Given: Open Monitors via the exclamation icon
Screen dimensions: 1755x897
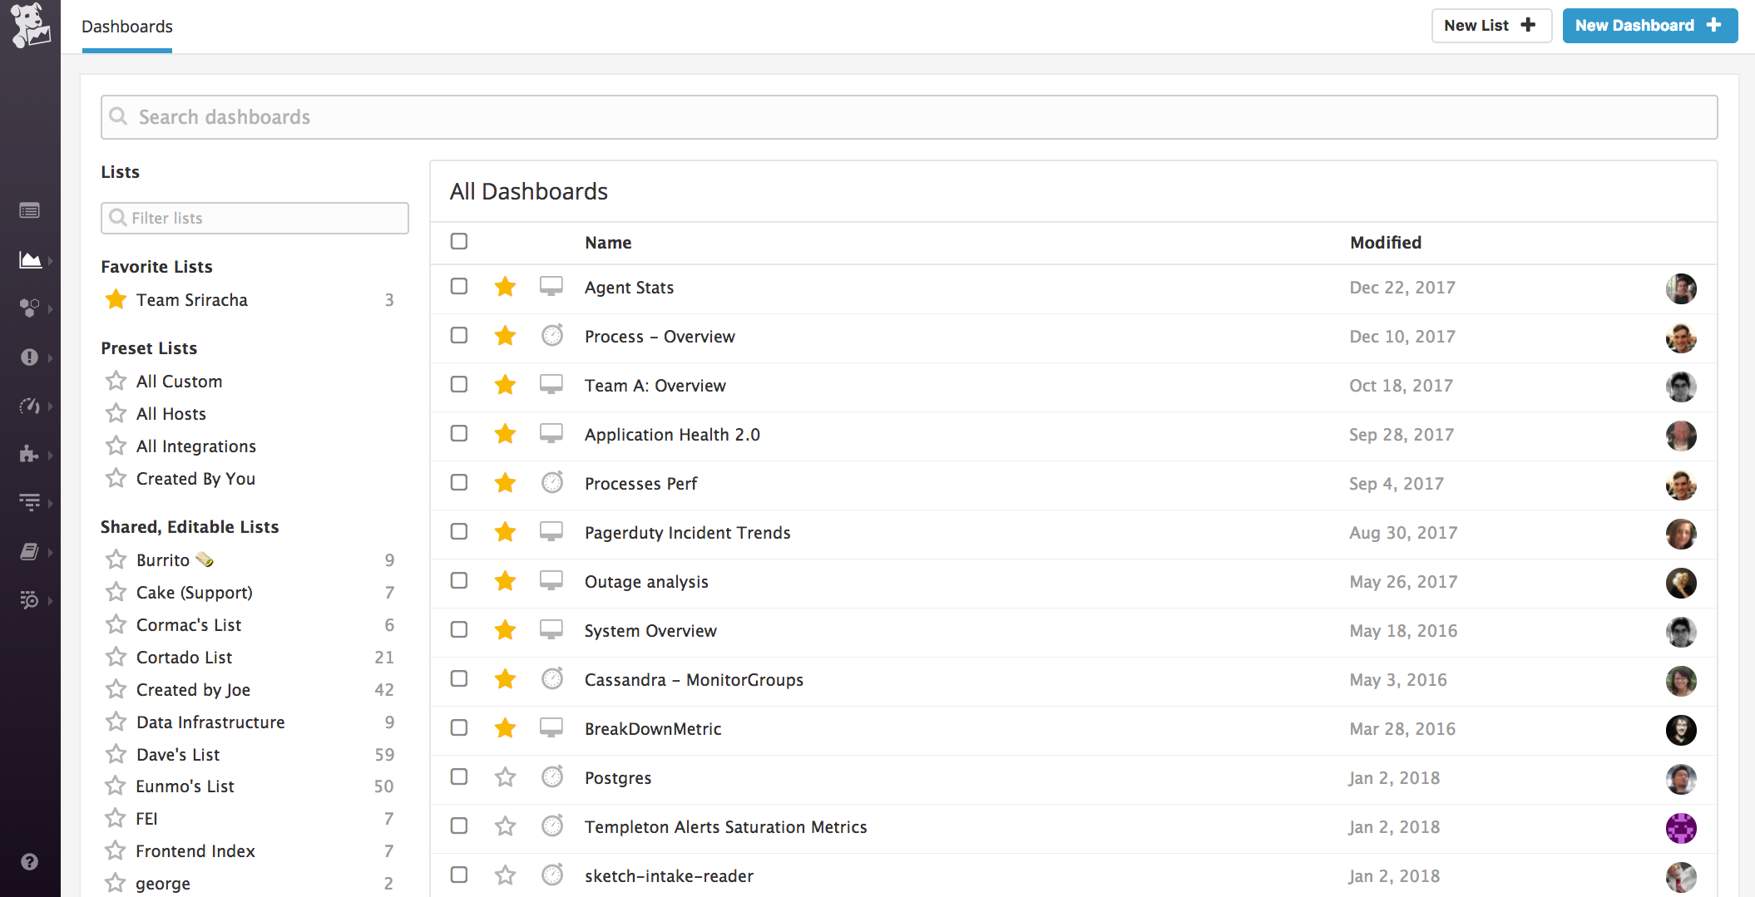Looking at the screenshot, I should [x=30, y=357].
